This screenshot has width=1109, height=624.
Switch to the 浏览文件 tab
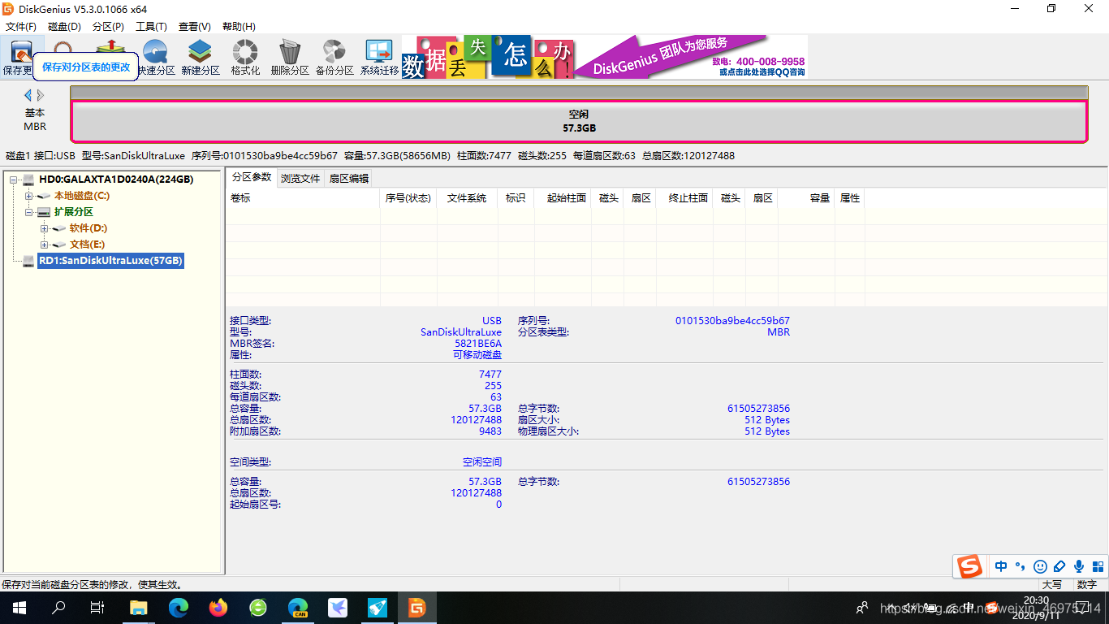tap(300, 179)
